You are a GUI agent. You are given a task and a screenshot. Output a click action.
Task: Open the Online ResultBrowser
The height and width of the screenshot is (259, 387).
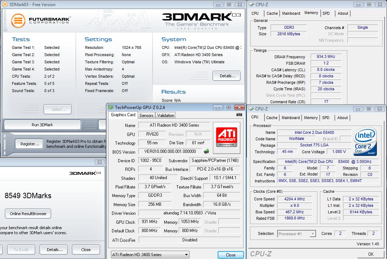coord(28,214)
